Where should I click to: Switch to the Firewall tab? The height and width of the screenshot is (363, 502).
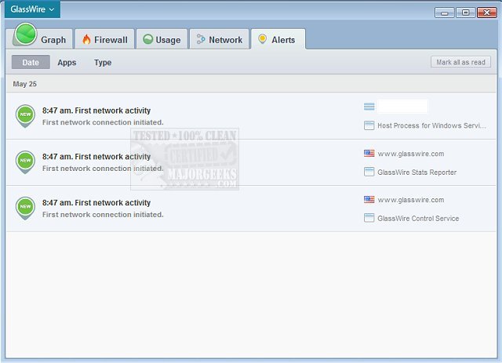click(x=104, y=39)
